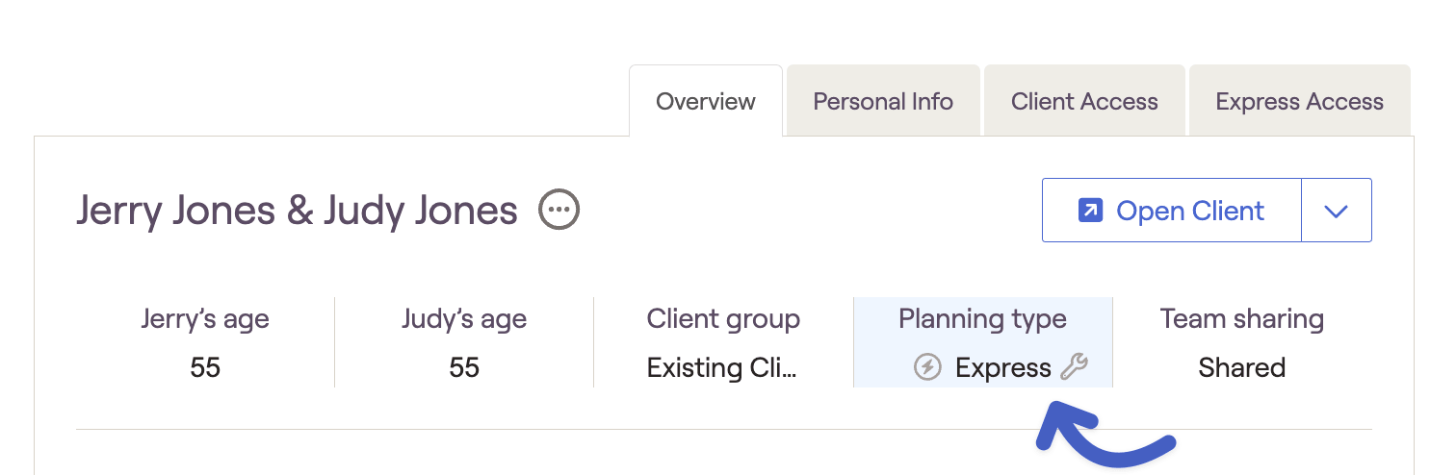Click the Team sharing label

click(1242, 319)
